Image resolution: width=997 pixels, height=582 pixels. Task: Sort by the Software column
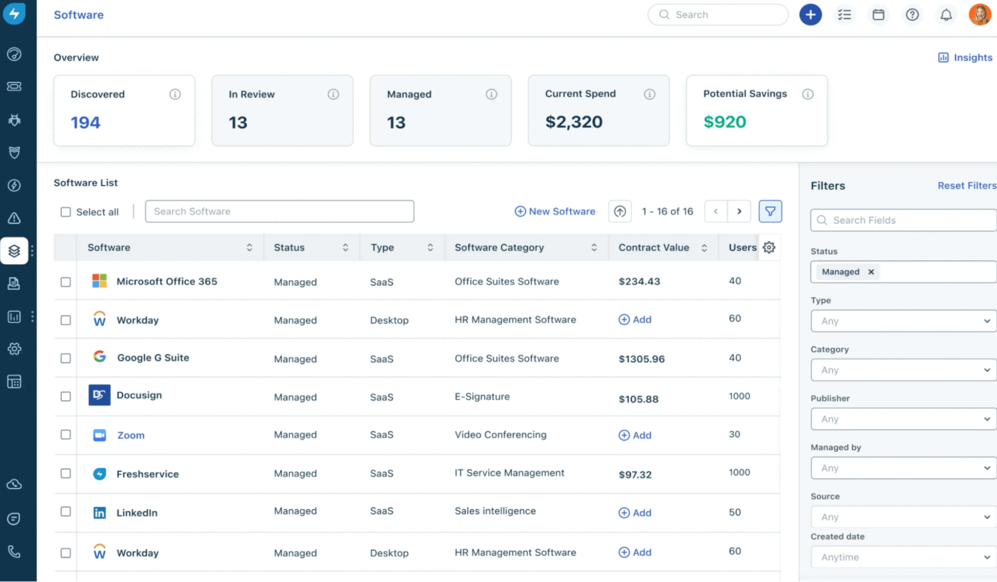[249, 247]
